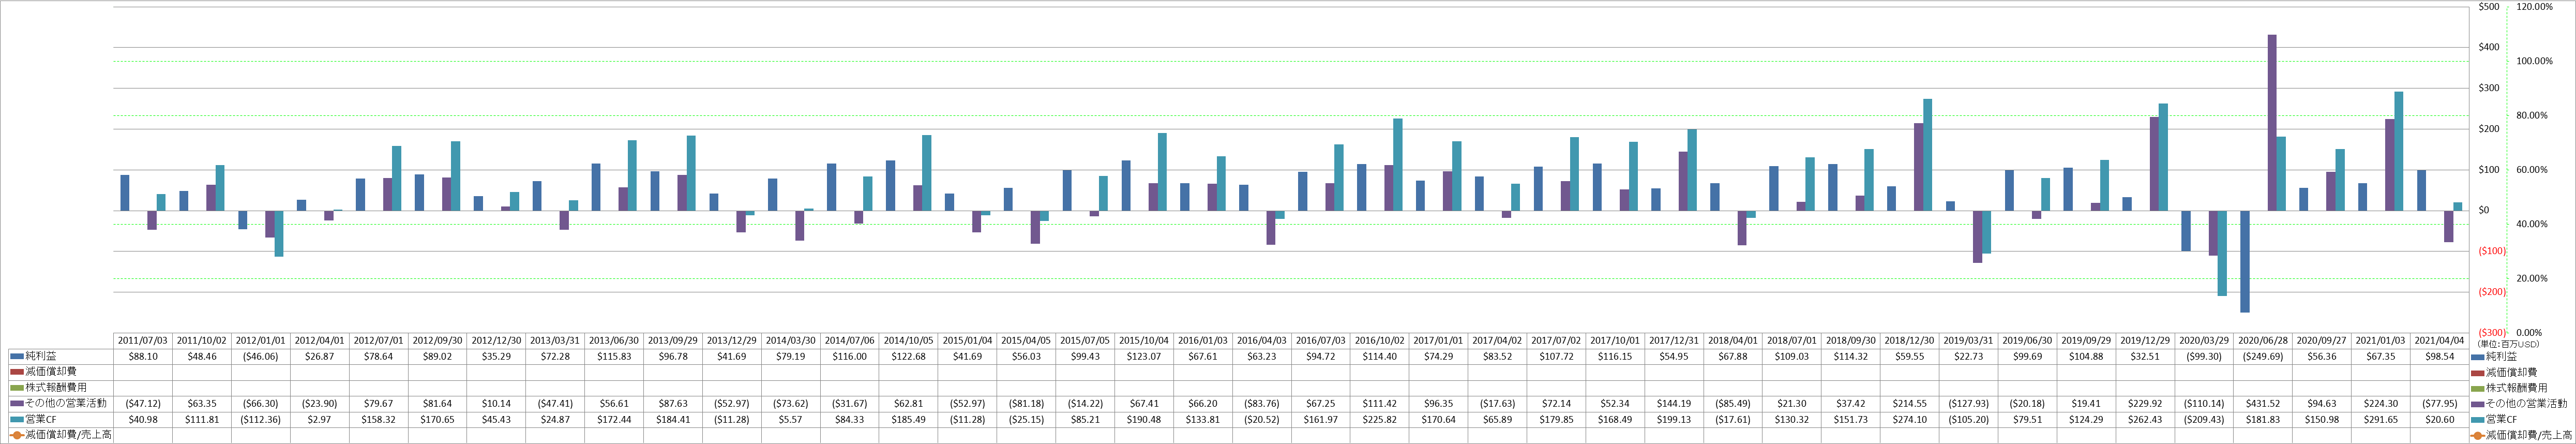2576x444 pixels.
Task: Select the $144.19 cell
Action: pyautogui.click(x=1675, y=403)
